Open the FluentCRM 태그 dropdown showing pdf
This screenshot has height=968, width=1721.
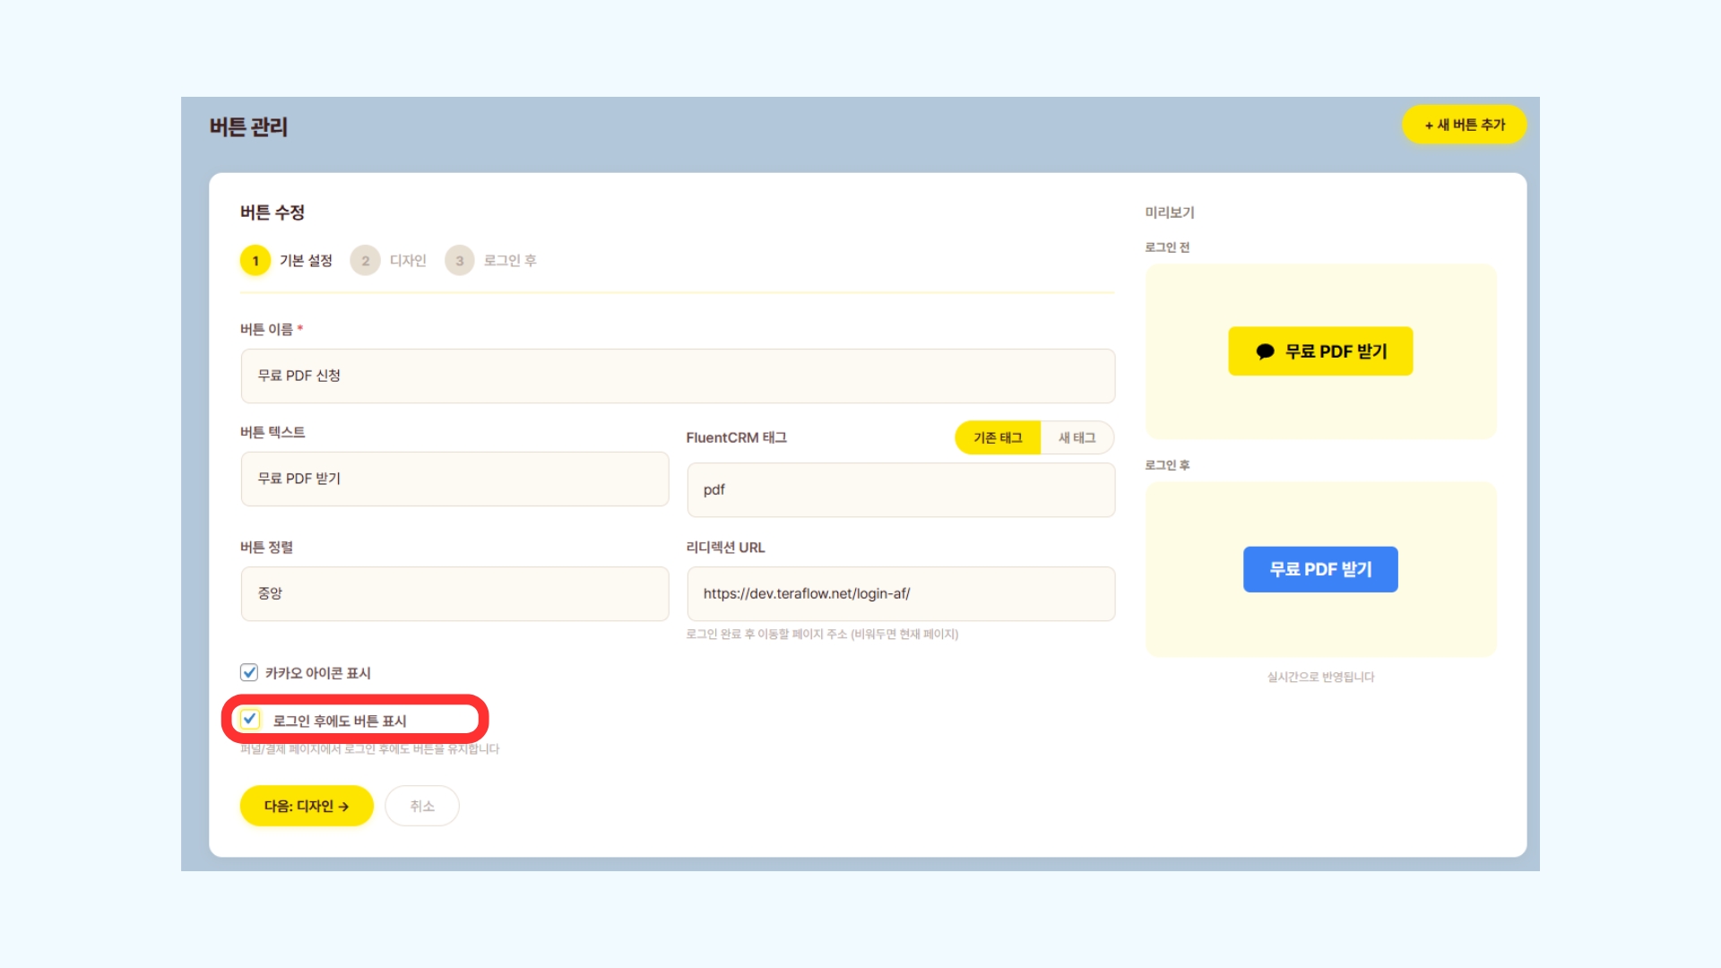(901, 489)
